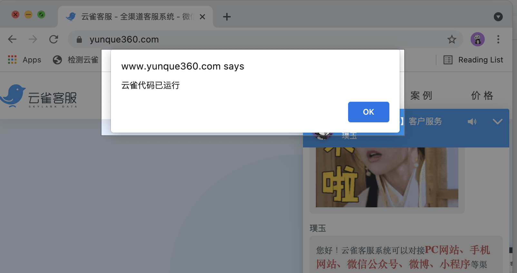Image resolution: width=517 pixels, height=273 pixels.
Task: Open the 案例 navigation item
Action: coord(421,96)
